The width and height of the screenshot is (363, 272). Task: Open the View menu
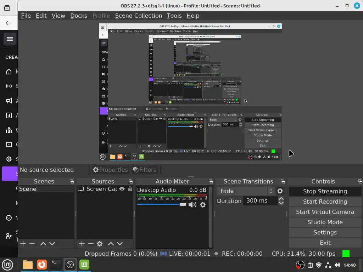coord(58,16)
